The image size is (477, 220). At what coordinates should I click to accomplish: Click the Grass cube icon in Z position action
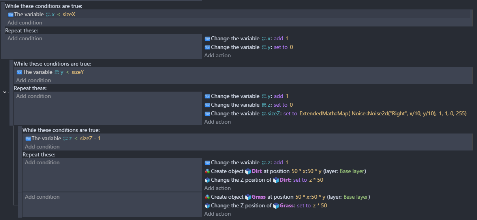(276, 206)
